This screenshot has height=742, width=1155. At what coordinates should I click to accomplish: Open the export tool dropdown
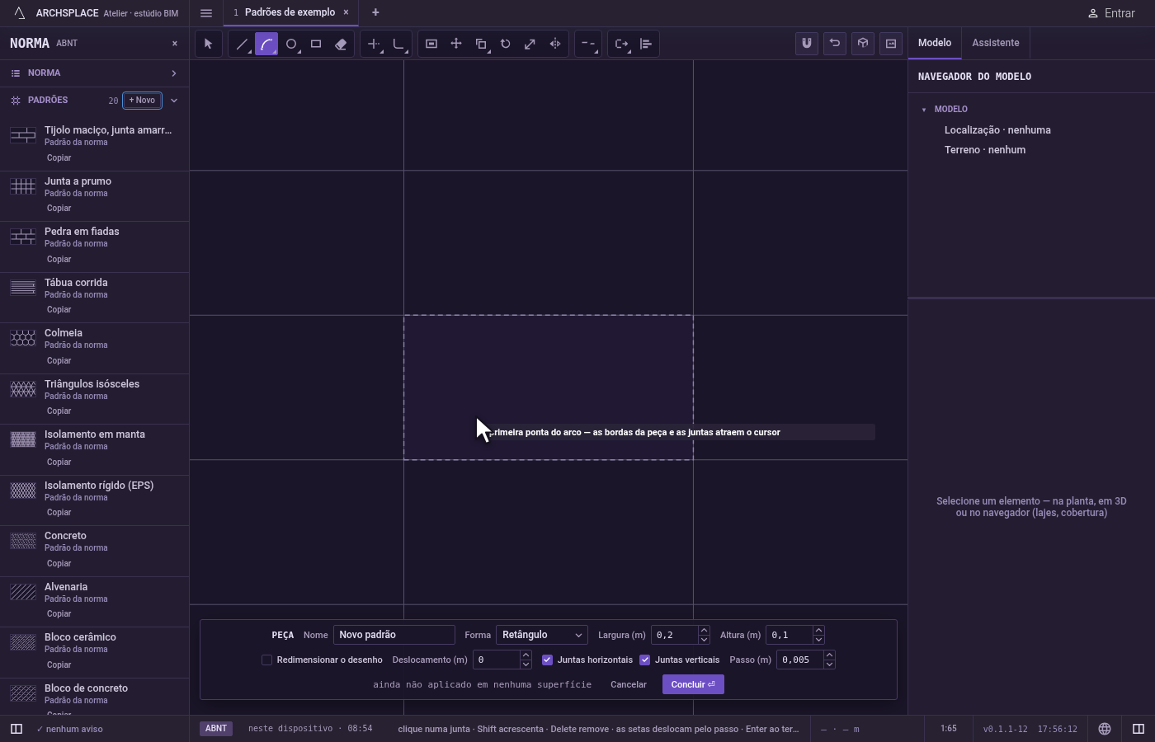point(621,44)
